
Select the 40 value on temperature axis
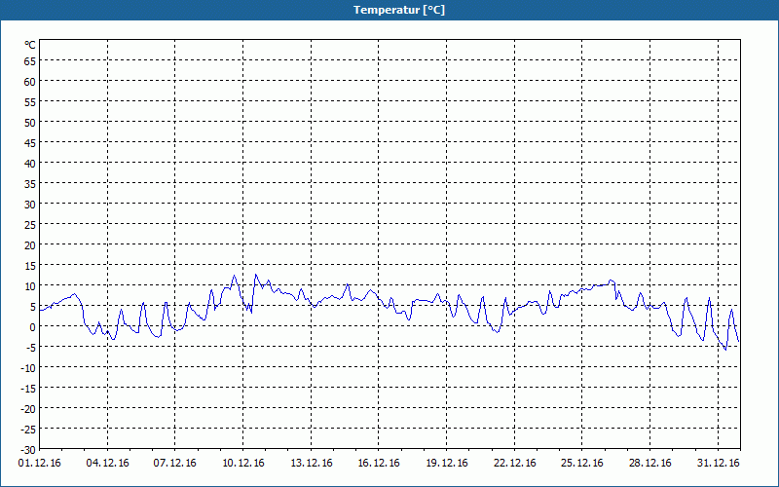(30, 163)
